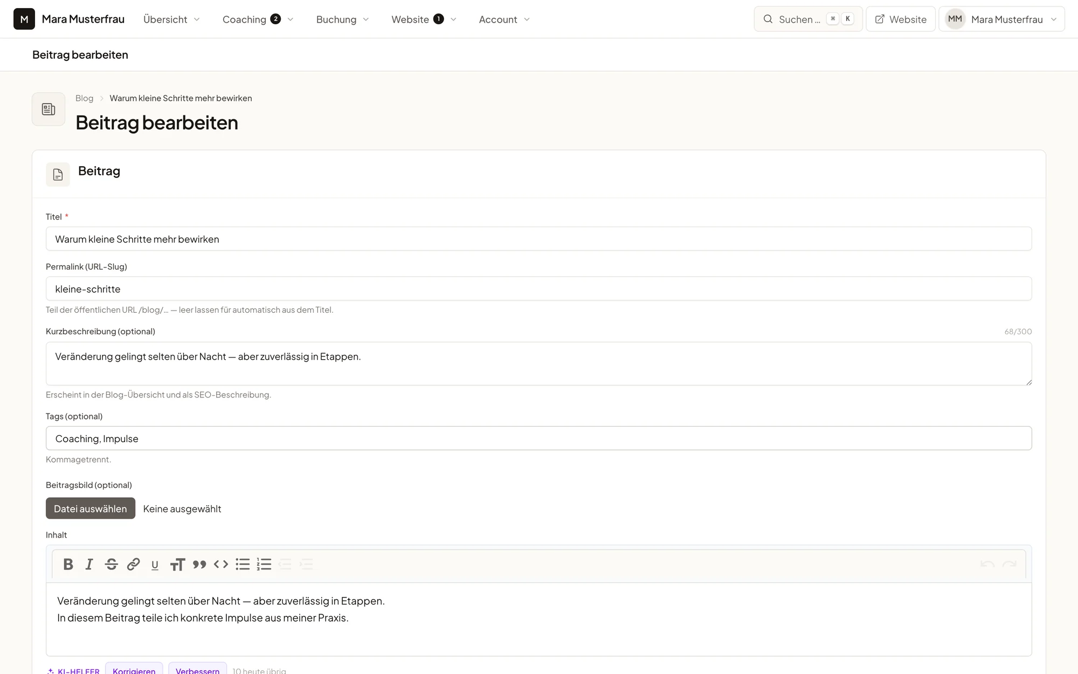Screen dimensions: 1078x674
Task: Click the Kurzbeschreibung textarea resize handle
Action: (x=1028, y=382)
